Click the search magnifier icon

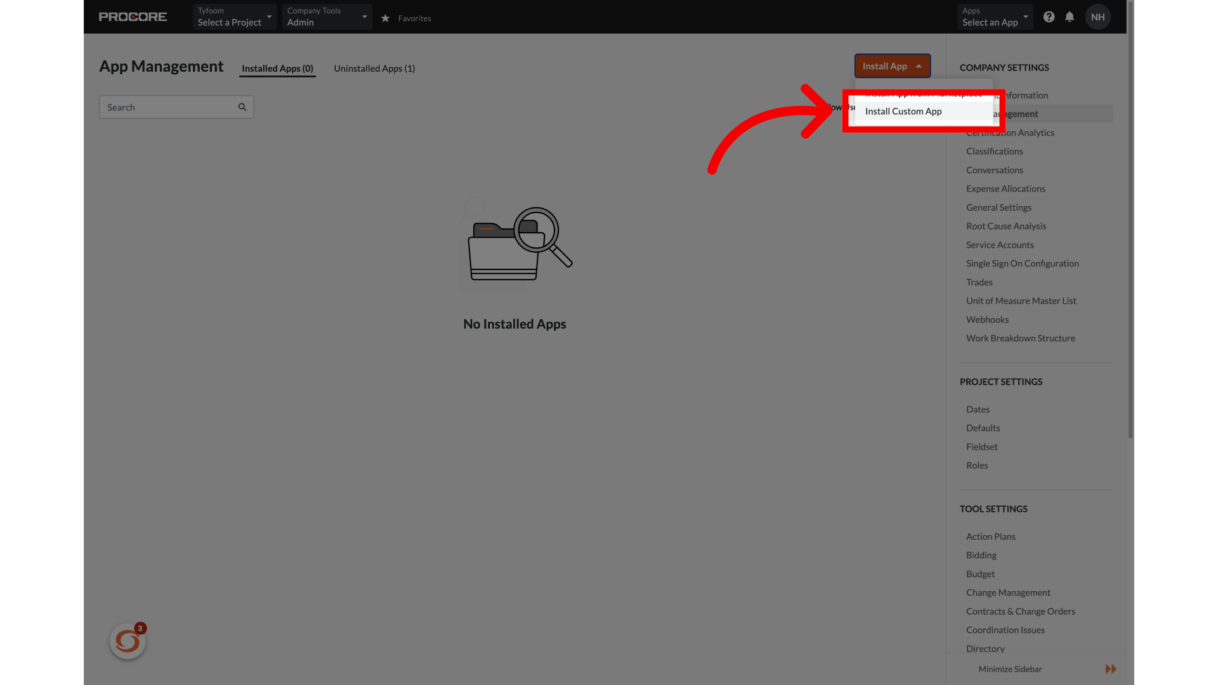(242, 107)
